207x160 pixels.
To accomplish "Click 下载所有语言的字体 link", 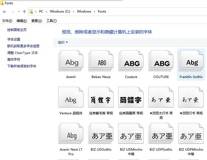I will tap(22, 66).
